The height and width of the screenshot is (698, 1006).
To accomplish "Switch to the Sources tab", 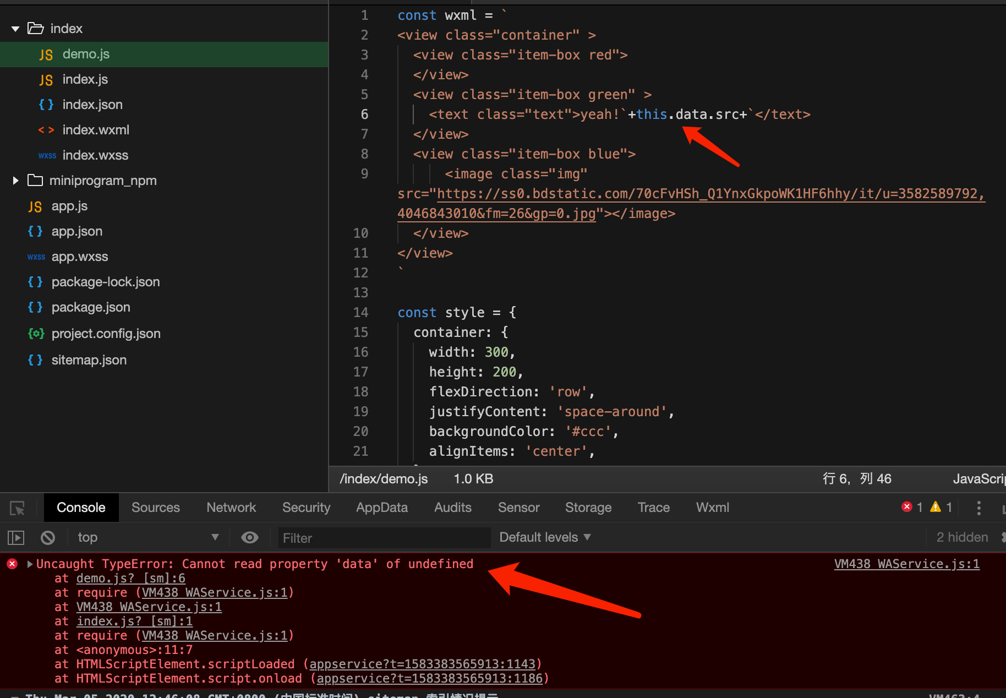I will pos(156,508).
